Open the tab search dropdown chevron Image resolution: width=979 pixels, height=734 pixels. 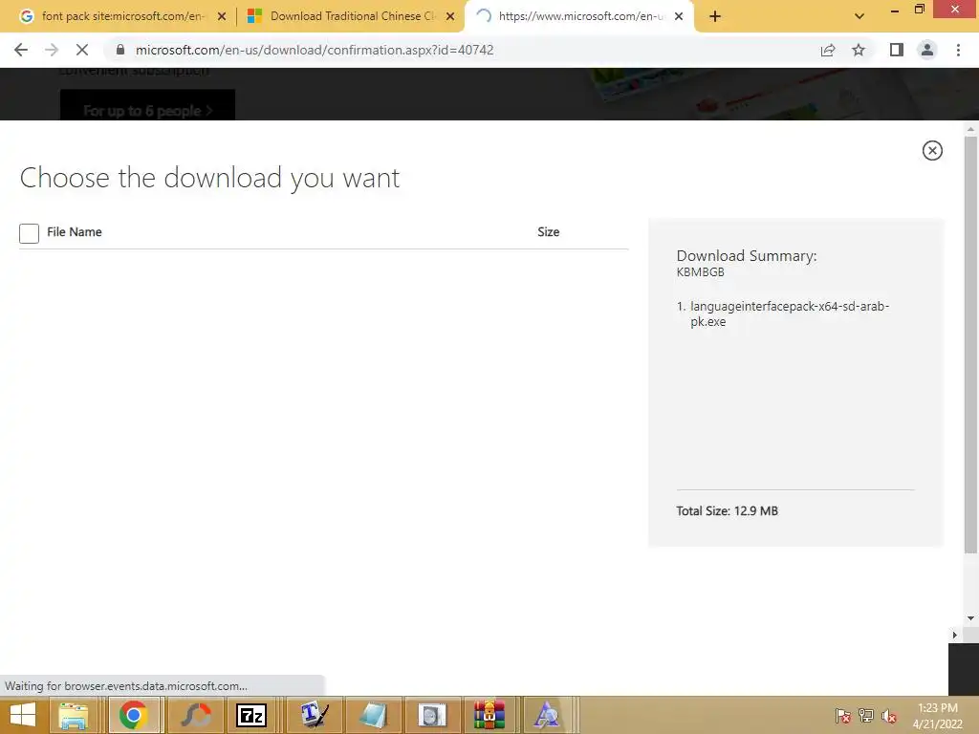tap(859, 16)
